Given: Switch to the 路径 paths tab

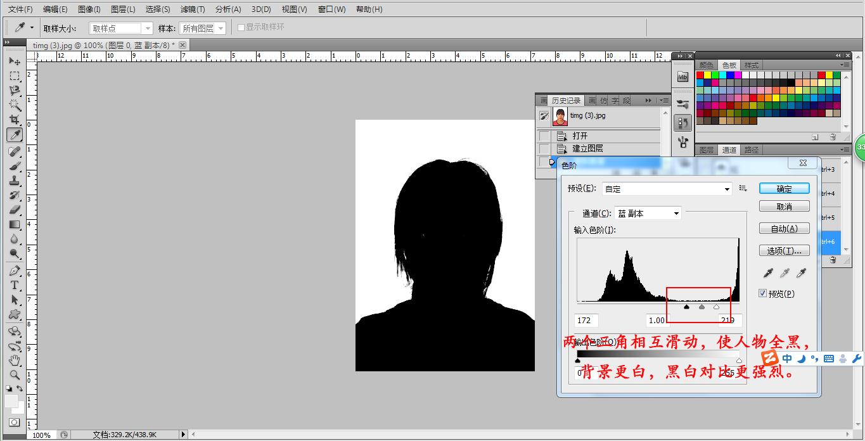Looking at the screenshot, I should pyautogui.click(x=752, y=150).
